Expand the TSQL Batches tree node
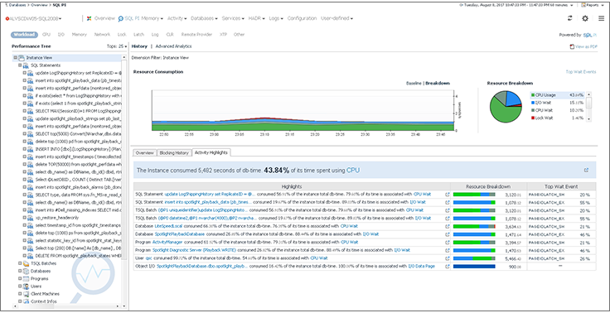The image size is (610, 313). [20, 263]
